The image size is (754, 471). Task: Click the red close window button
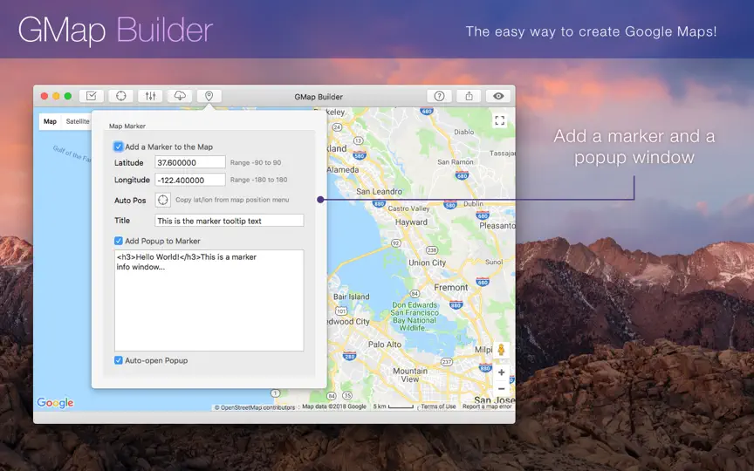tap(45, 96)
